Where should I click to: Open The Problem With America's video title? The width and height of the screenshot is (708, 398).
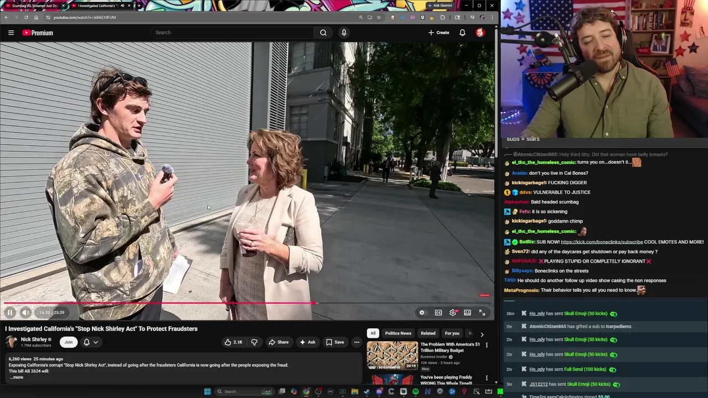click(450, 347)
